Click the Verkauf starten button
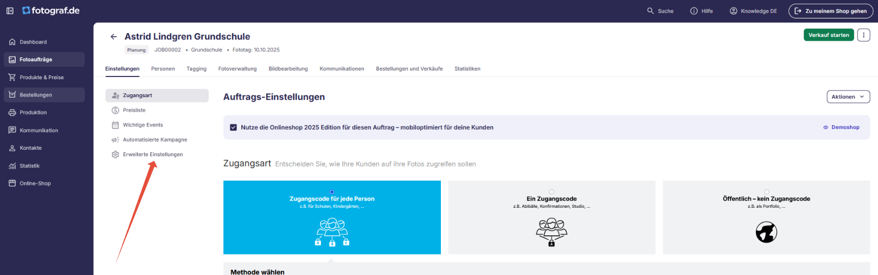This screenshot has height=275, width=878. [x=829, y=35]
